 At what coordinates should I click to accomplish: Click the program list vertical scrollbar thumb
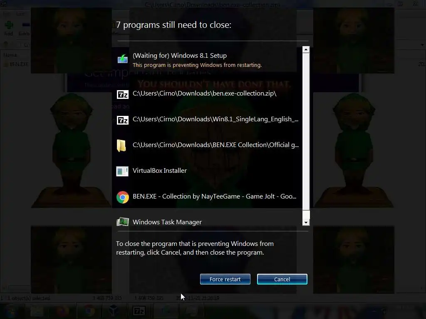[x=306, y=132]
